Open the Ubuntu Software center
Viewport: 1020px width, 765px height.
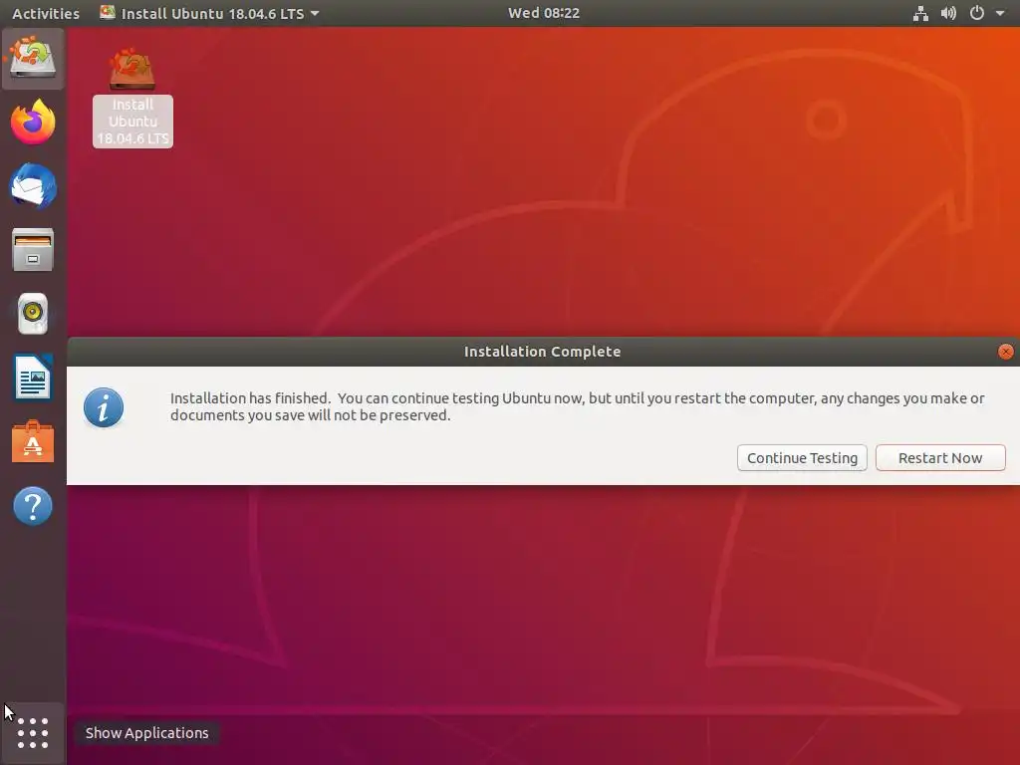[33, 441]
